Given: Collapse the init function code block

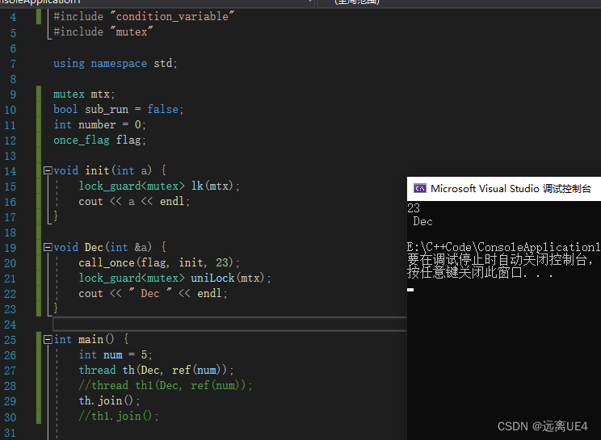Looking at the screenshot, I should click(x=48, y=170).
